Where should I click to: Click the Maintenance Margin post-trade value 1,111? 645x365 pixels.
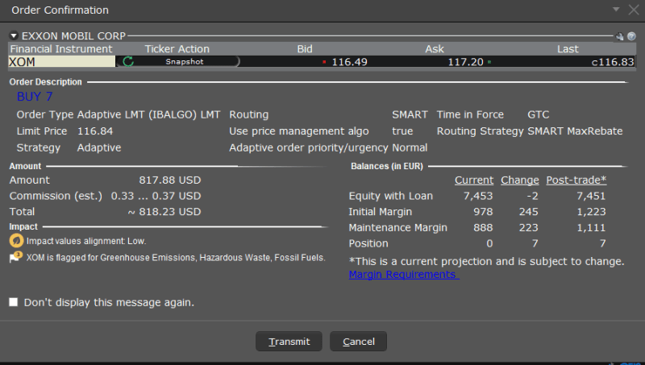(x=591, y=228)
